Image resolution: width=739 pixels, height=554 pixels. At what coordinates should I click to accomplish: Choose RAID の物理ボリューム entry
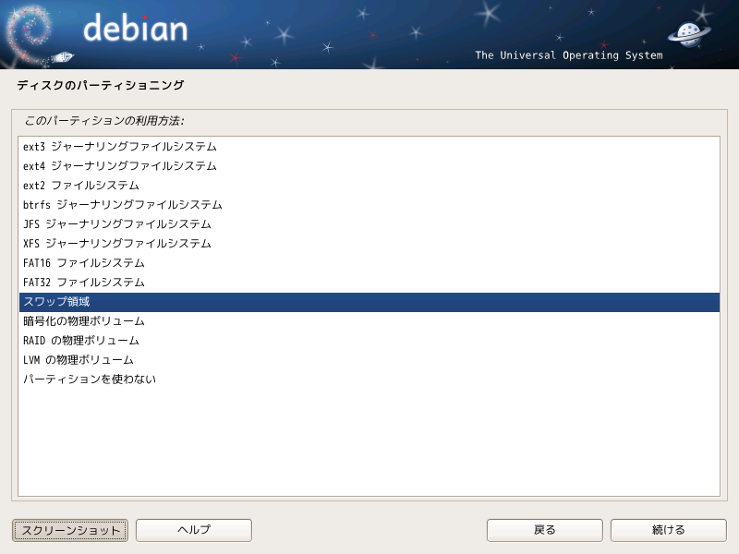[369, 341]
